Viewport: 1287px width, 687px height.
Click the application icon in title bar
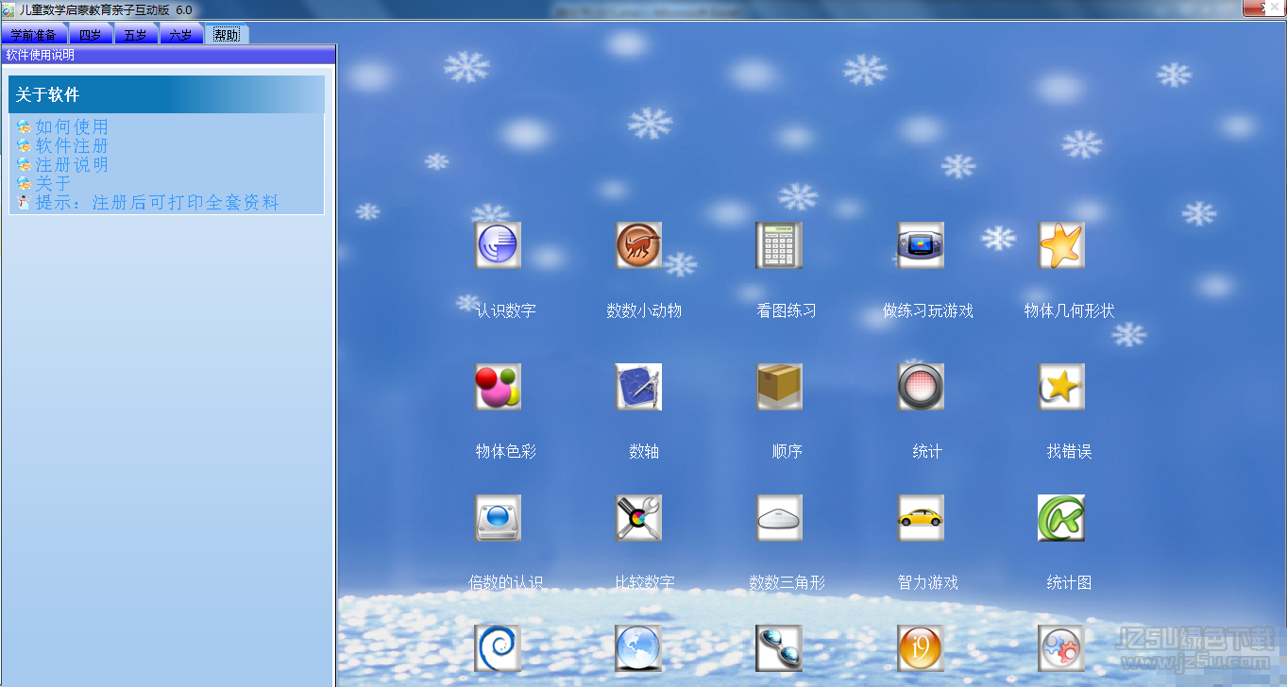click(x=8, y=9)
